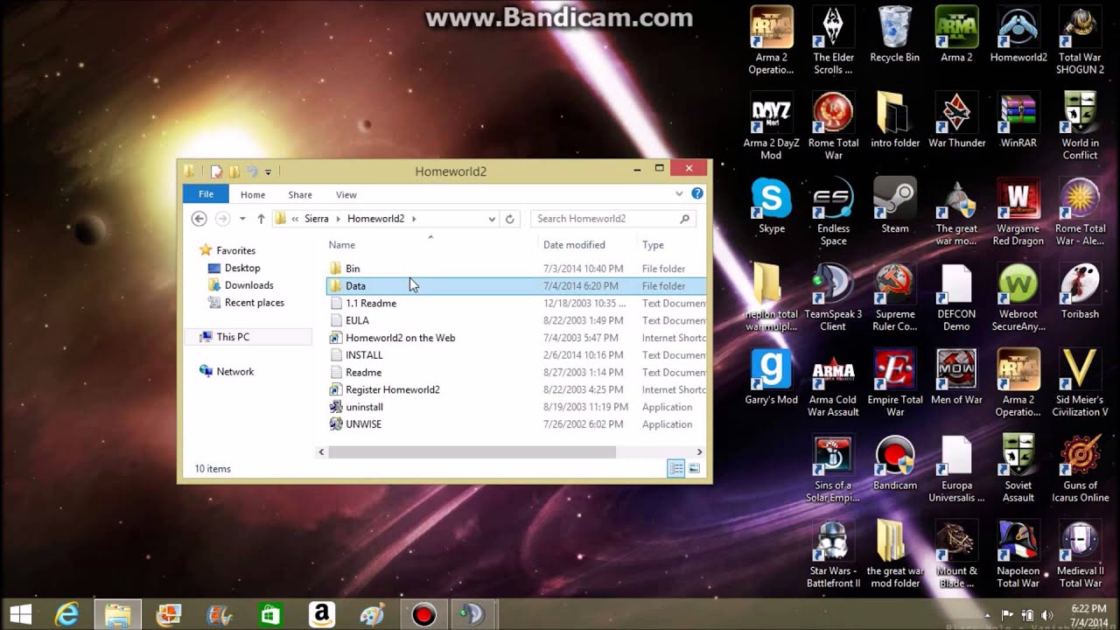
Task: Open recent locations dropdown arrow
Action: click(x=241, y=219)
